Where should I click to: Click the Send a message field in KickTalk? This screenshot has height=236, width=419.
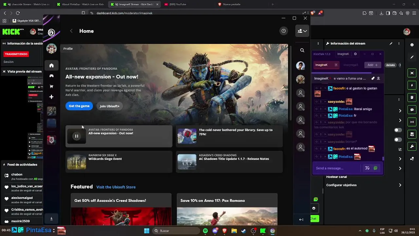tap(337, 168)
